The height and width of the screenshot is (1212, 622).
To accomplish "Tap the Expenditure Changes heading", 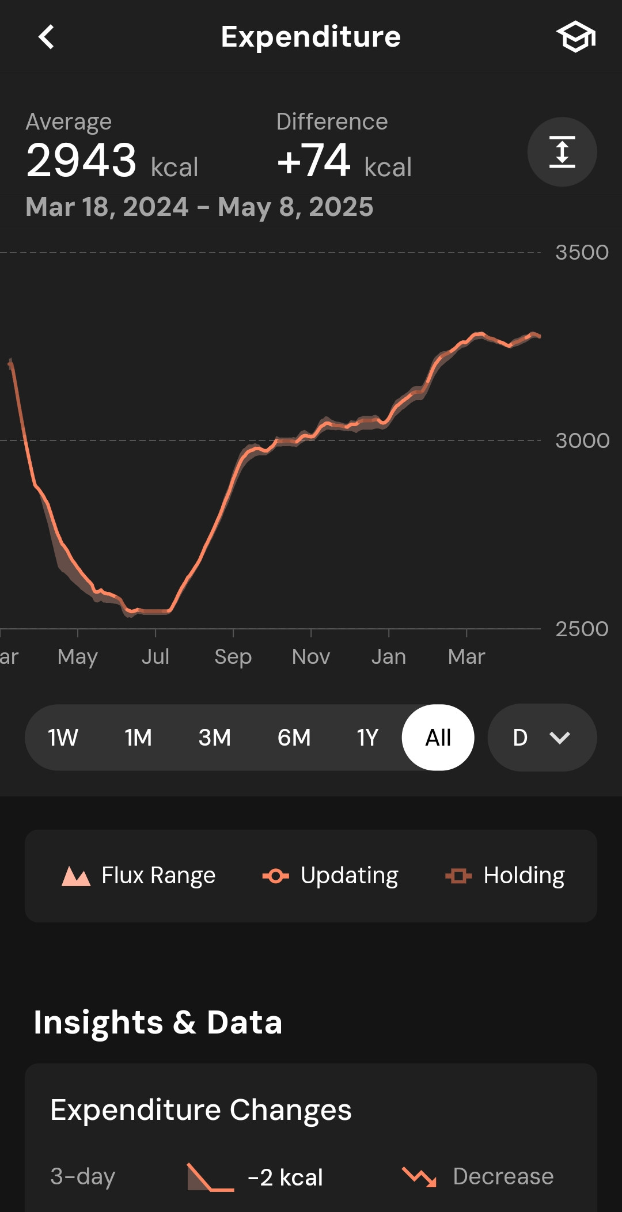I will click(x=200, y=1110).
